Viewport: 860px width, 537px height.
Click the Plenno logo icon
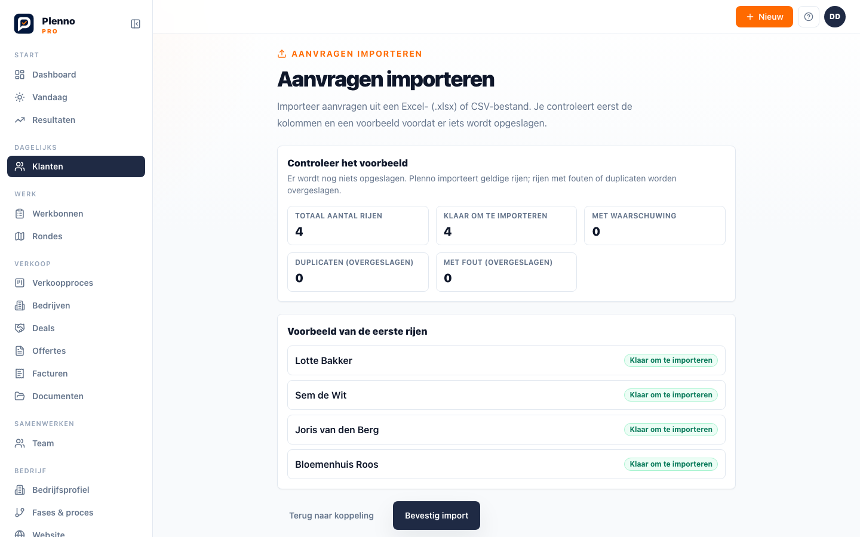pyautogui.click(x=24, y=24)
